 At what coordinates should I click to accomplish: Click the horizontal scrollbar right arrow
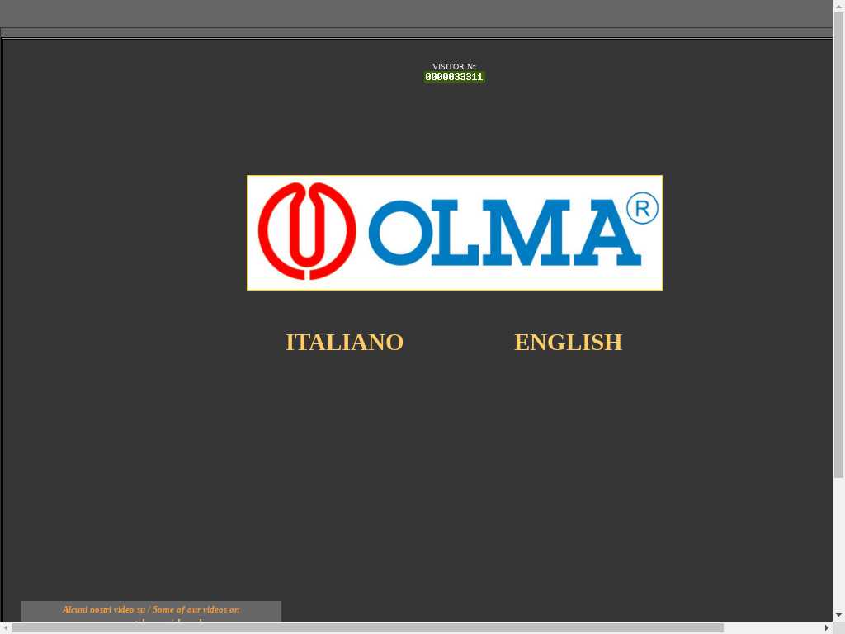coord(827,627)
